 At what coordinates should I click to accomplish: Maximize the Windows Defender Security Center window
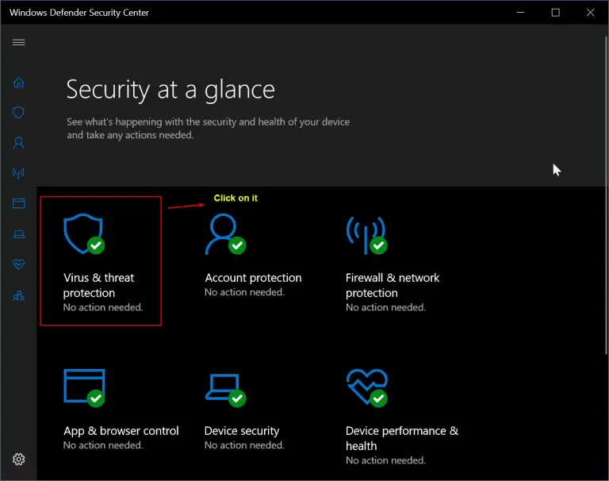tap(555, 13)
